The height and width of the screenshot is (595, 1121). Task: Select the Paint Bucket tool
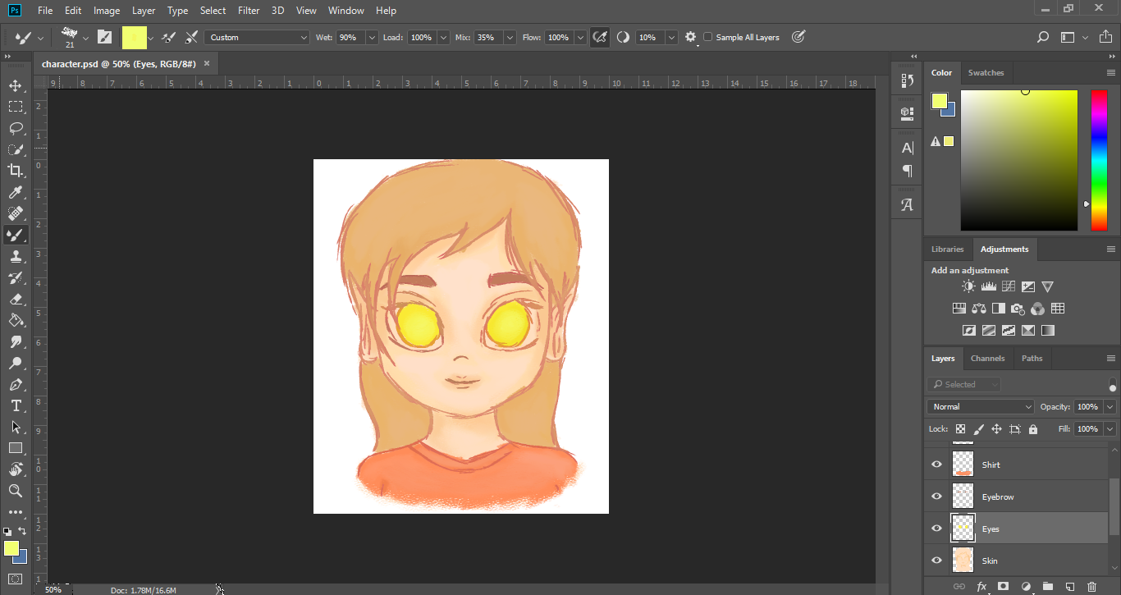point(16,320)
